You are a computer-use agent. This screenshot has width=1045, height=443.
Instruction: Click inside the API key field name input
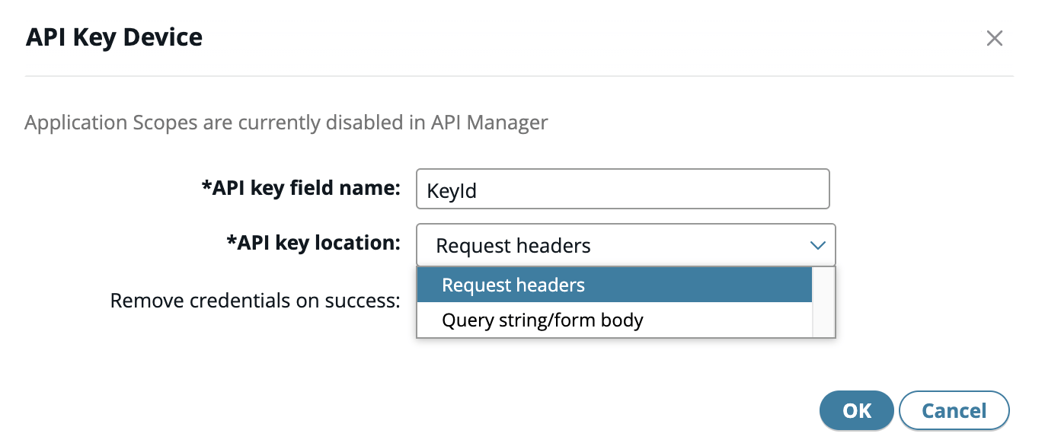click(623, 189)
